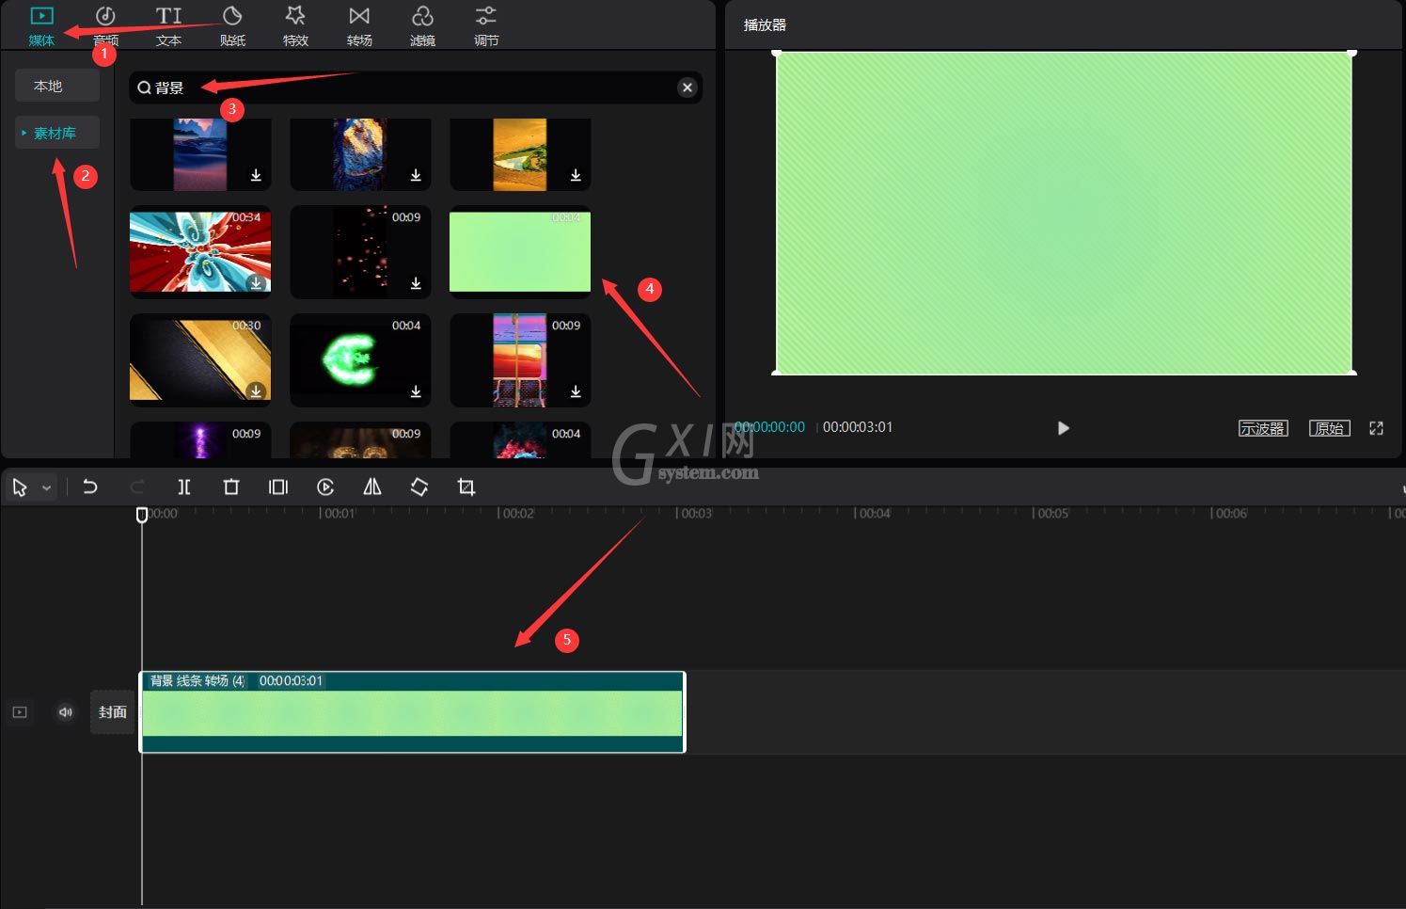This screenshot has width=1406, height=909.
Task: Download the blue texture vertical clip
Action: tap(416, 175)
